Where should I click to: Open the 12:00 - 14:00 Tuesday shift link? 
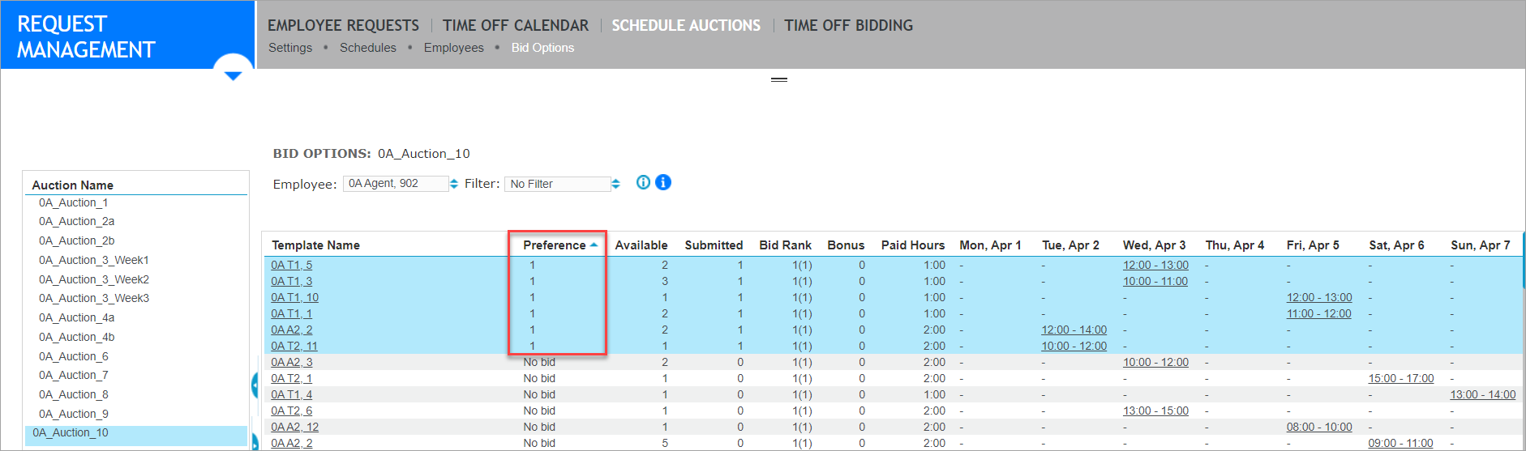click(1074, 330)
